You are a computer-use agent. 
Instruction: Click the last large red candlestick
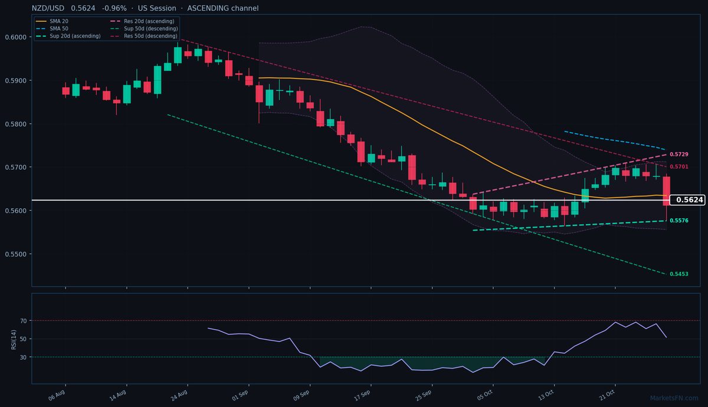[666, 191]
